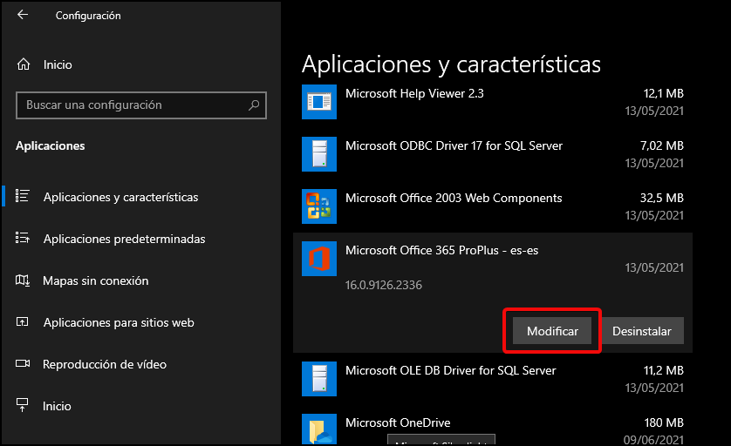Image resolution: width=731 pixels, height=446 pixels.
Task: Click the Configuración window title
Action: [x=88, y=16]
